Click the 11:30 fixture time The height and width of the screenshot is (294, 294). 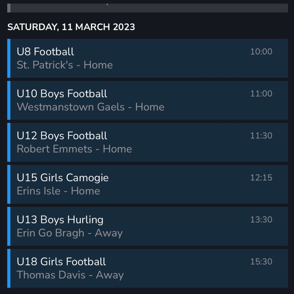coord(261,136)
